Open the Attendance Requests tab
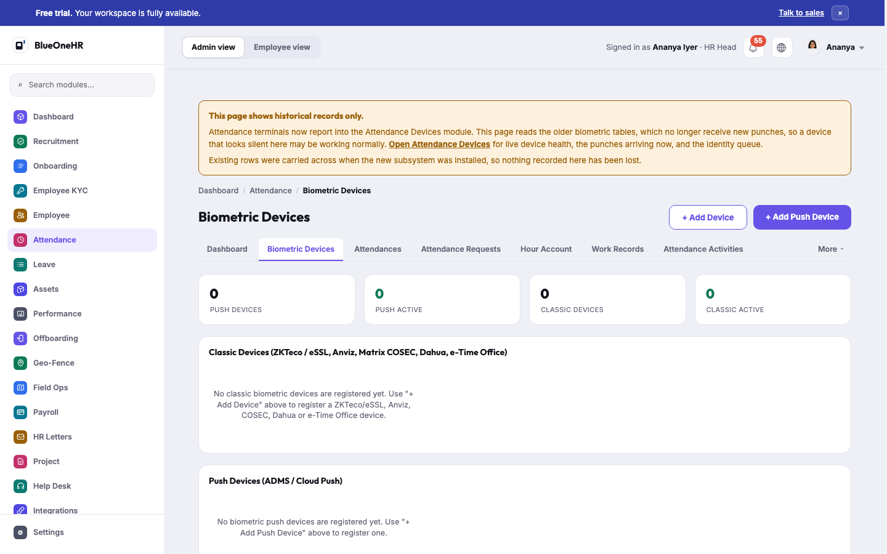Image resolution: width=887 pixels, height=554 pixels. (461, 249)
